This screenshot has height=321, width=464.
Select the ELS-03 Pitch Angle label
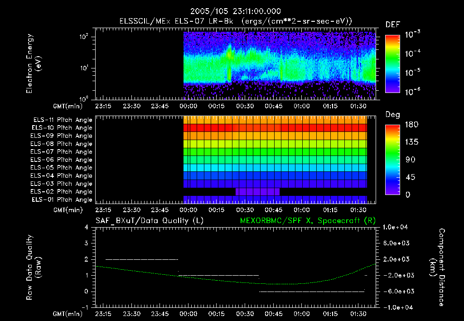coord(61,184)
